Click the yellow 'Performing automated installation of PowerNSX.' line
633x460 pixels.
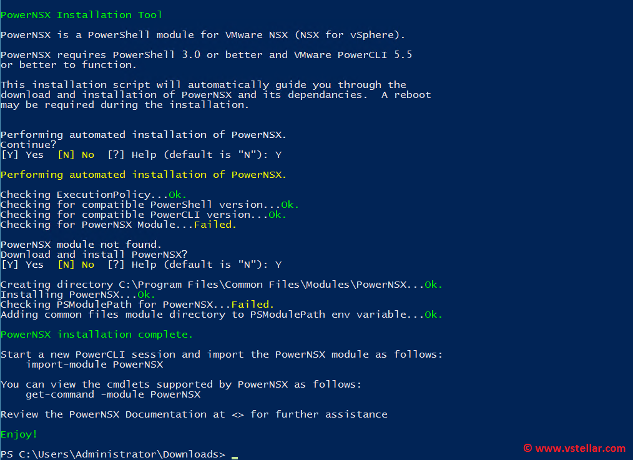[144, 175]
